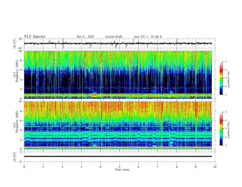Click the "Time (min)" axis label

(x=122, y=170)
